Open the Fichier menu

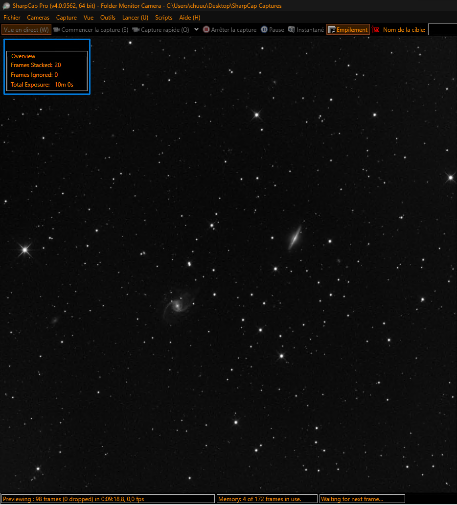[12, 18]
